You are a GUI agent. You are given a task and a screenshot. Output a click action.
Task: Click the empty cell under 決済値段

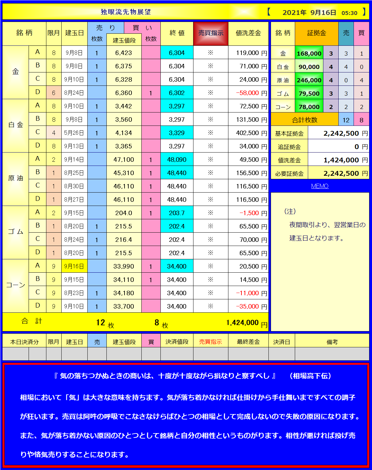click(177, 354)
